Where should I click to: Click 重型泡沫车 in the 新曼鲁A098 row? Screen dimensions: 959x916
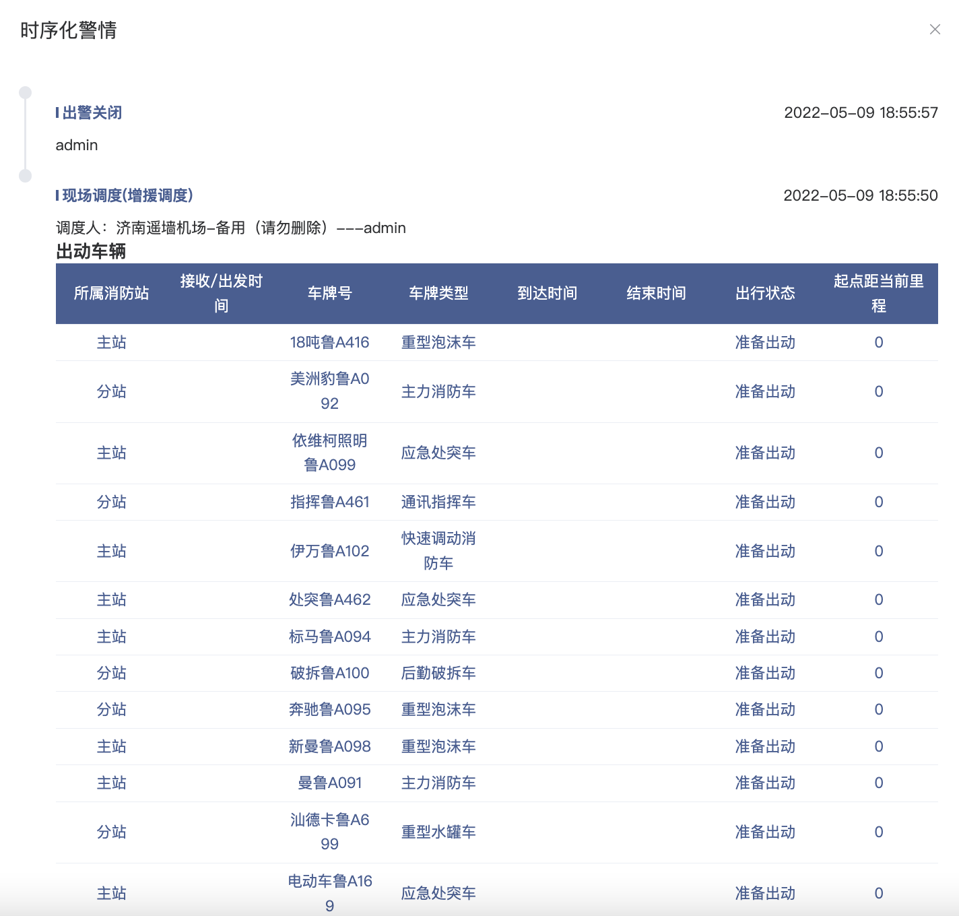[438, 746]
